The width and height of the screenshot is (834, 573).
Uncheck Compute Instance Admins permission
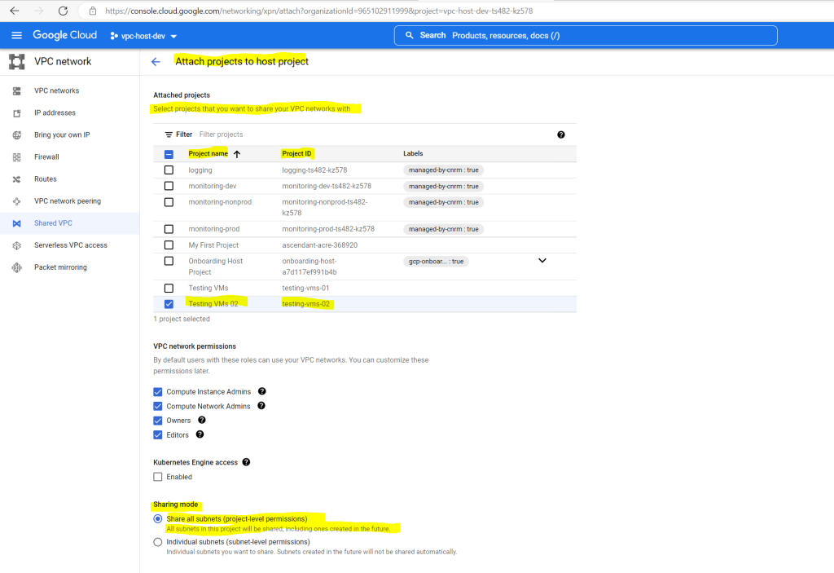pos(157,392)
